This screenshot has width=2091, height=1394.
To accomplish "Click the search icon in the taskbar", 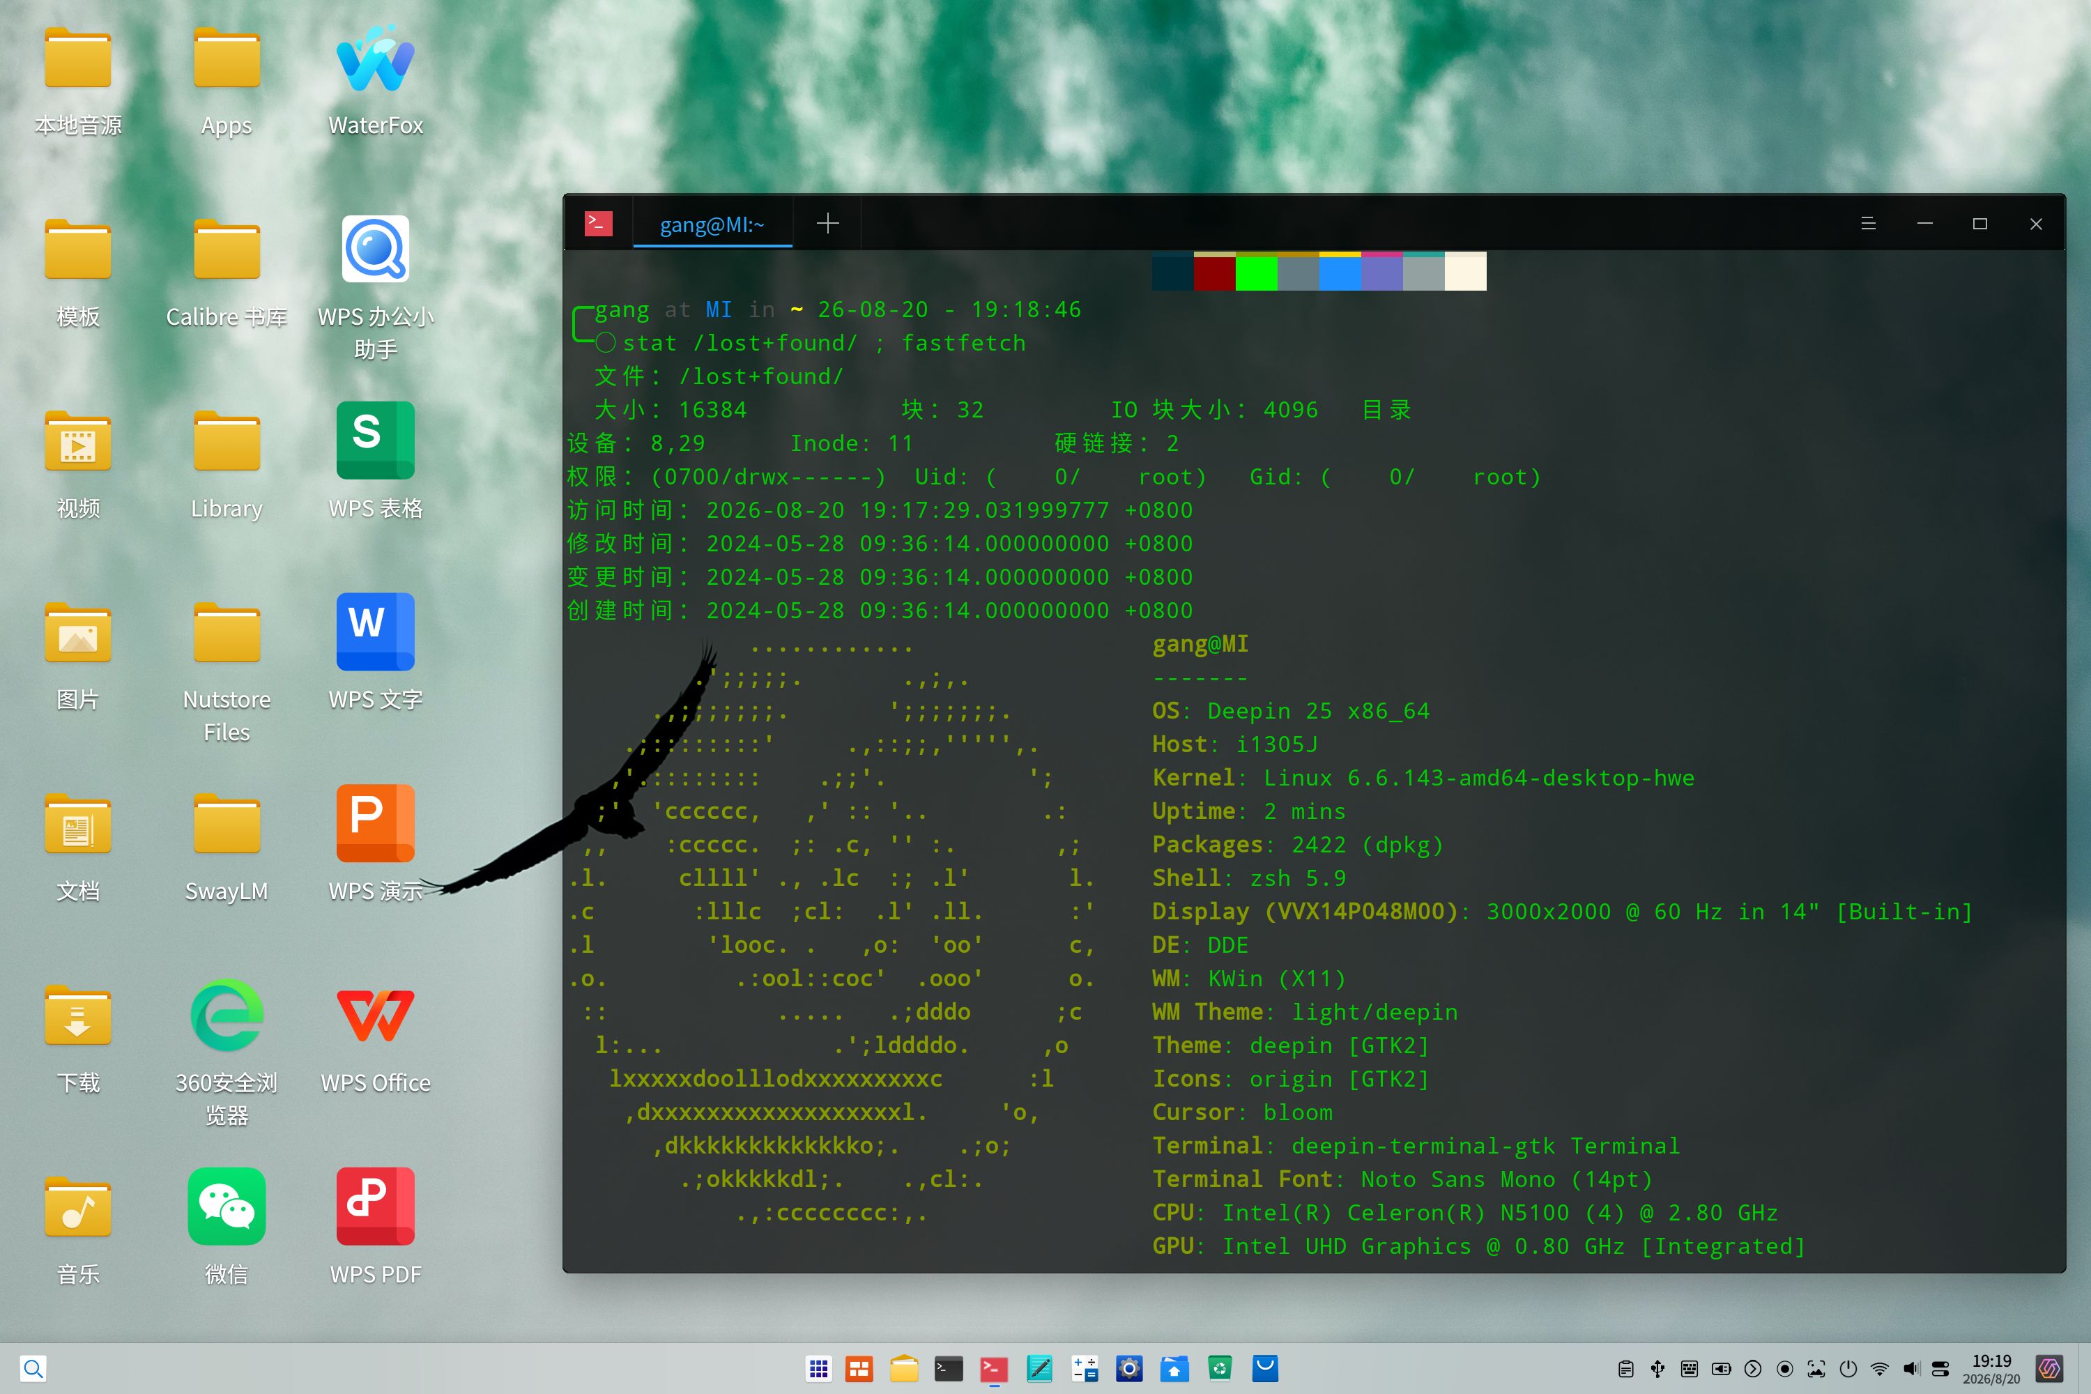I will [33, 1368].
